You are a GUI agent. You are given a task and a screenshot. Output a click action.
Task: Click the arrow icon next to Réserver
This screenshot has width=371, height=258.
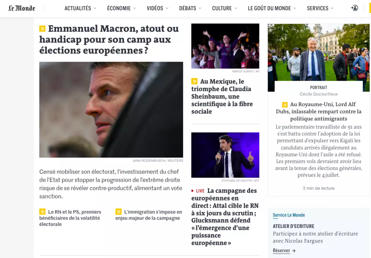pos(293,251)
